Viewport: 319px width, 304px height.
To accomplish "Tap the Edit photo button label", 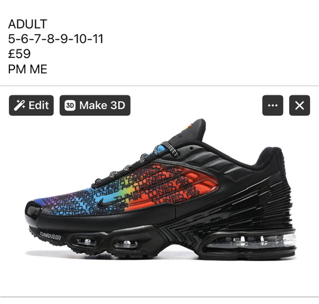I will 39,105.
